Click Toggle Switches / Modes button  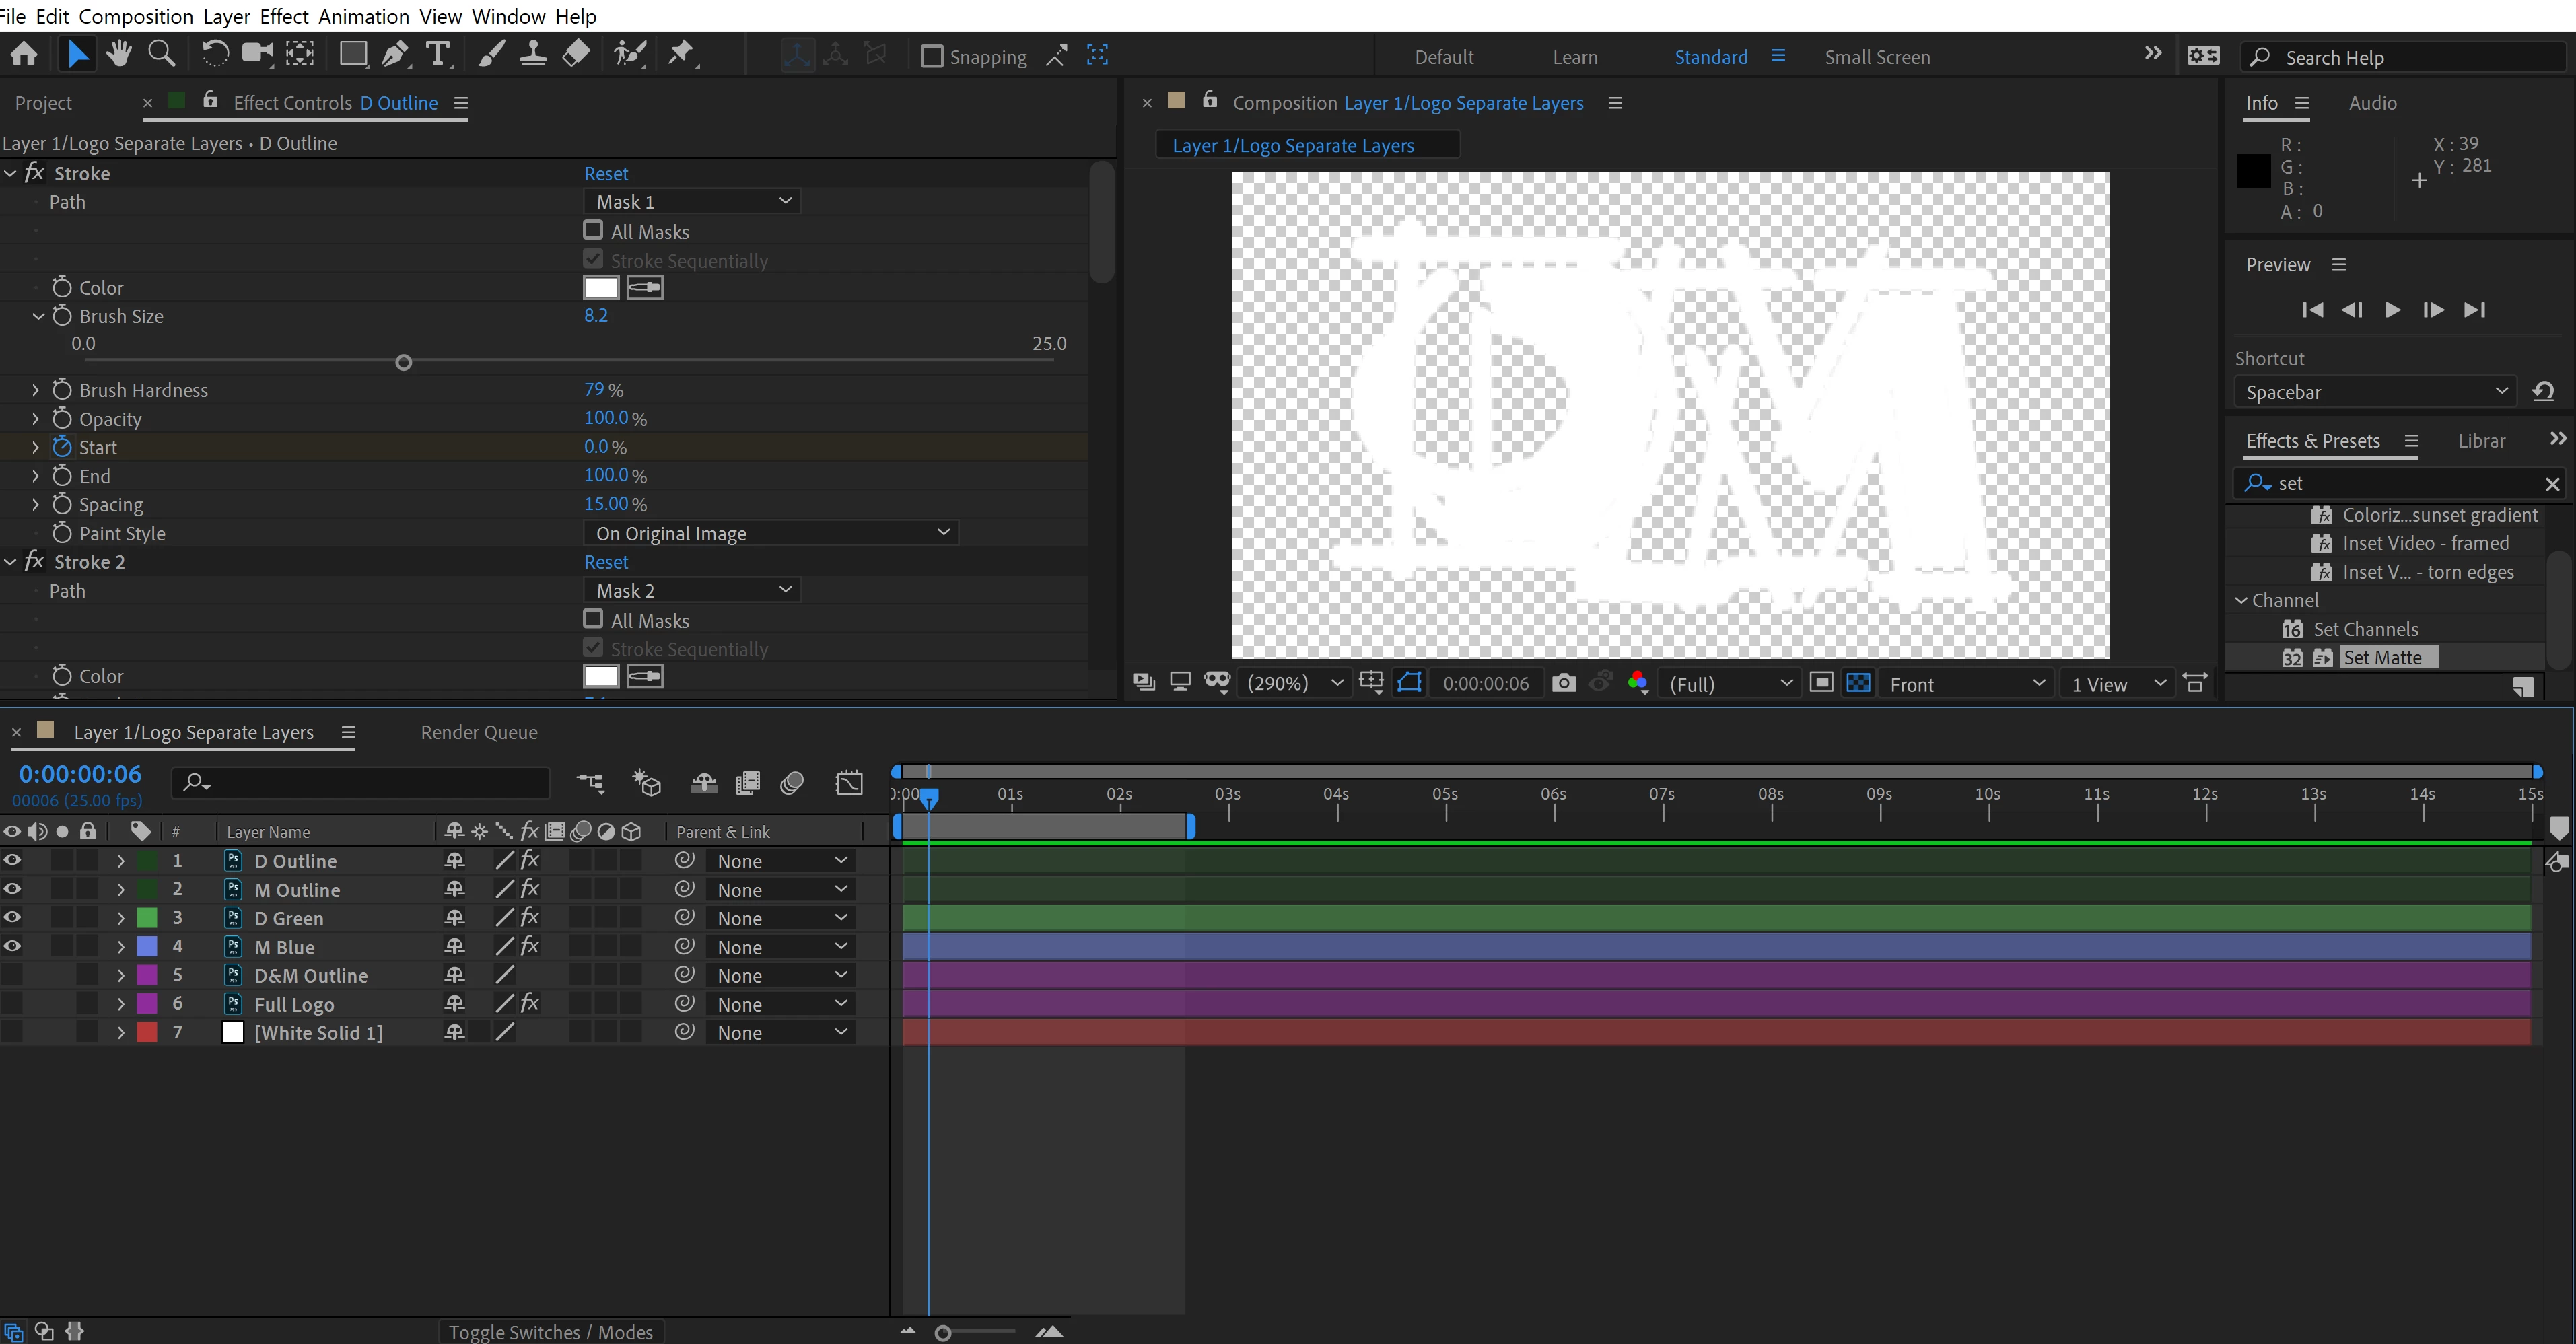pyautogui.click(x=550, y=1331)
